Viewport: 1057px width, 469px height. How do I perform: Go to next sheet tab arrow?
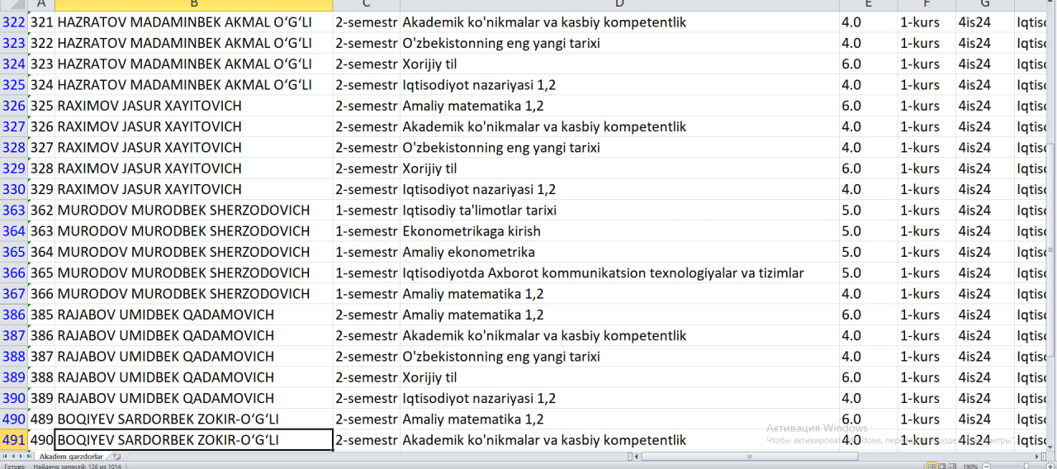coord(21,457)
